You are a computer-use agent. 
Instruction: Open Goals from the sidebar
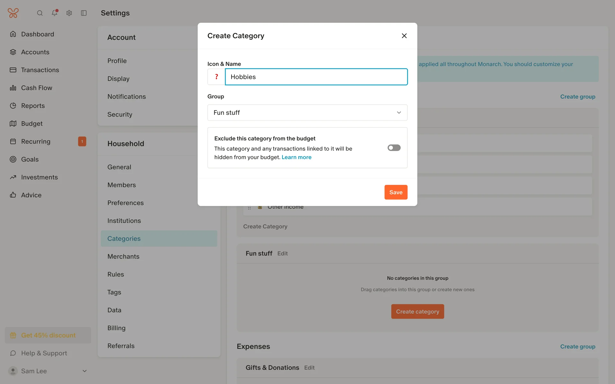click(30, 159)
